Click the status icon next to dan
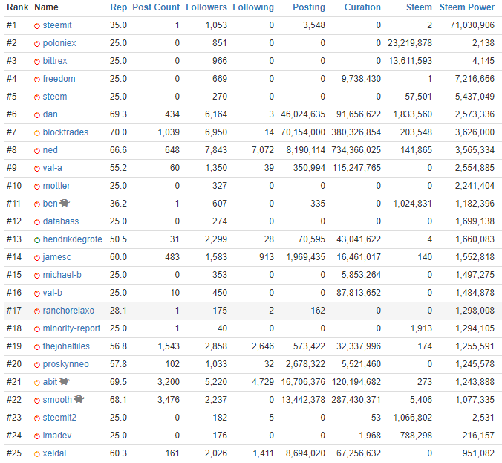502x463 pixels. pyautogui.click(x=37, y=115)
